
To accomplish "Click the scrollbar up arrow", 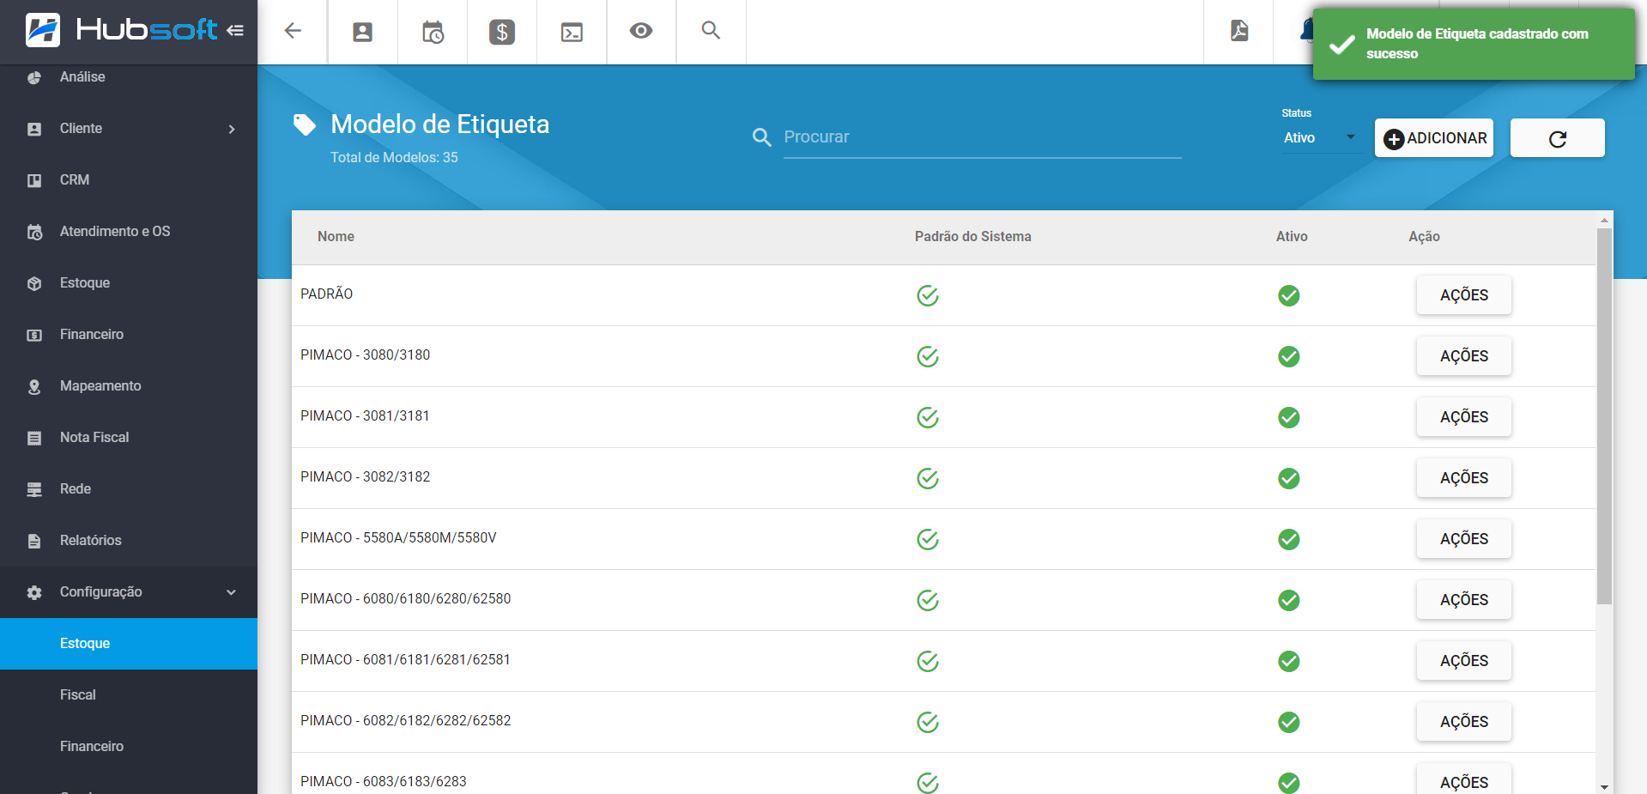I will pos(1604,220).
